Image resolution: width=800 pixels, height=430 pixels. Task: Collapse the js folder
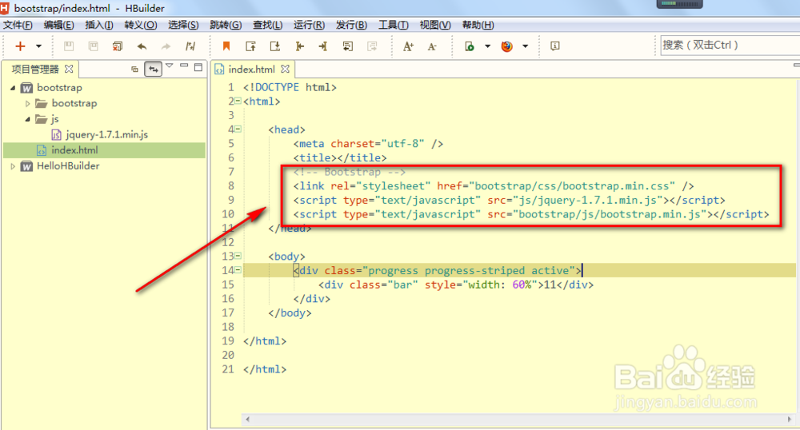[x=27, y=119]
